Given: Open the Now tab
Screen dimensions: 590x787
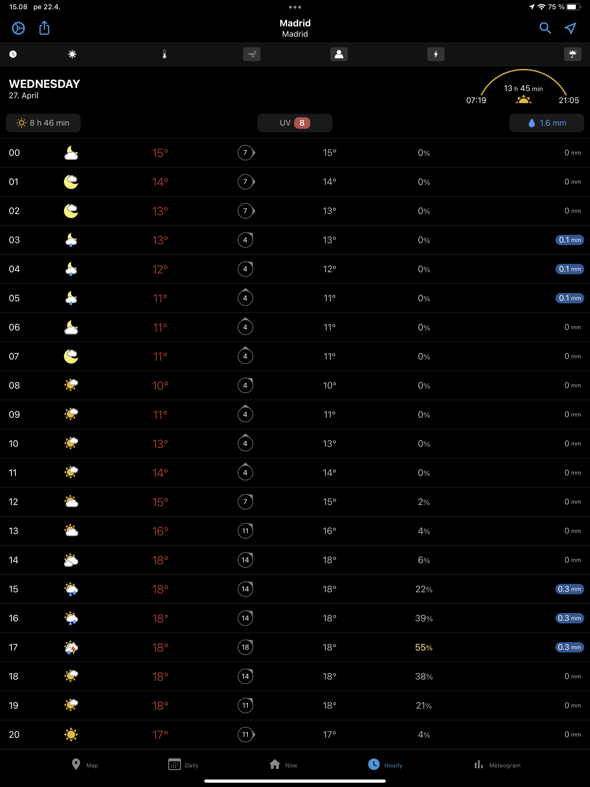Looking at the screenshot, I should [x=283, y=765].
